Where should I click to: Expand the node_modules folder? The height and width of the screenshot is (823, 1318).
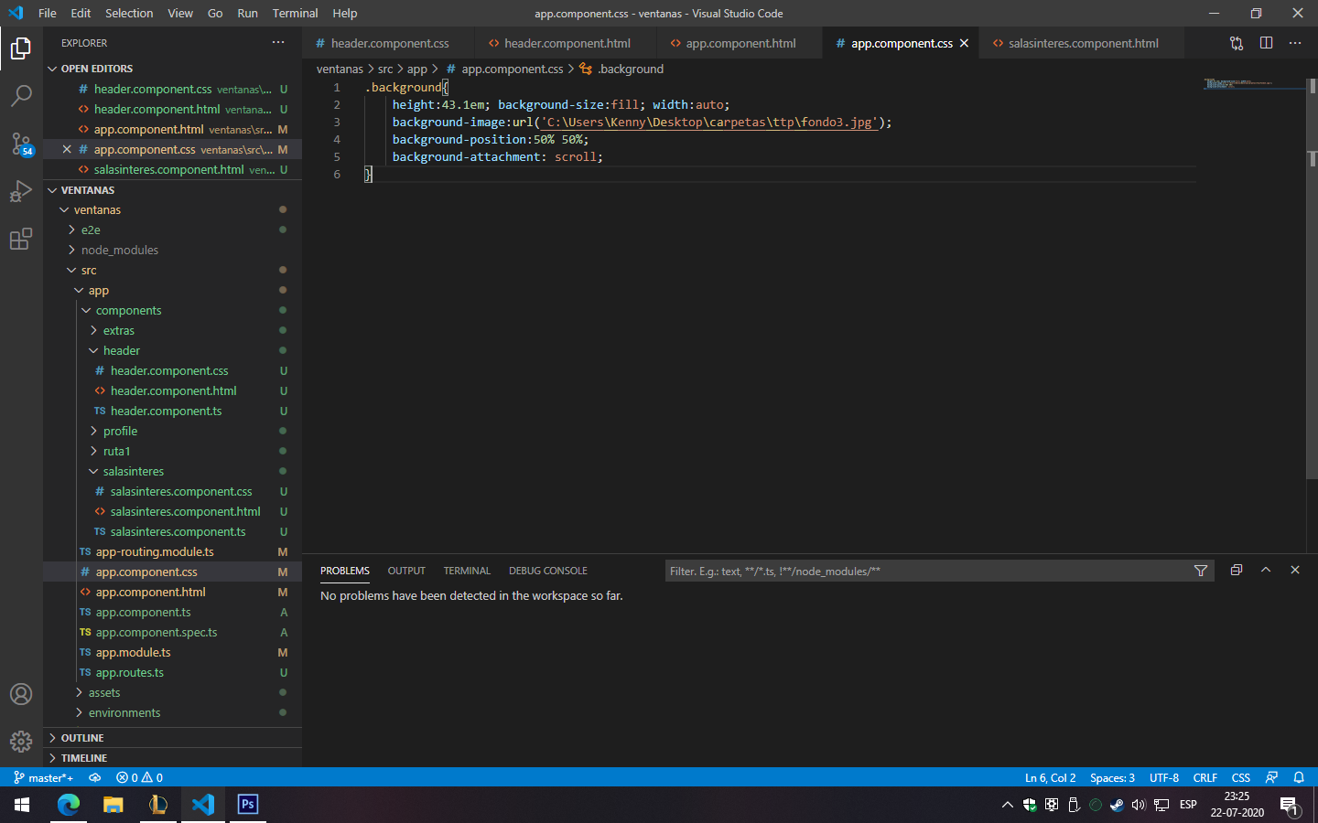[x=119, y=250]
